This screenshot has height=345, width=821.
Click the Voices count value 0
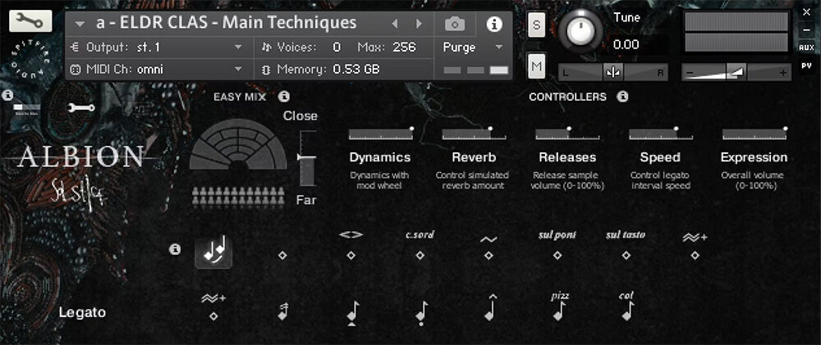tap(337, 48)
